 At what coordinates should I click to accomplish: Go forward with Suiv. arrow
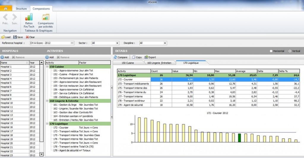(15, 19)
